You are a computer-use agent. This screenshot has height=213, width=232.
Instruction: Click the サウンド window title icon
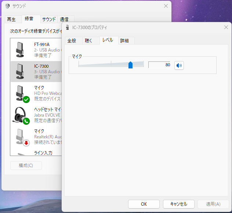[7, 6]
